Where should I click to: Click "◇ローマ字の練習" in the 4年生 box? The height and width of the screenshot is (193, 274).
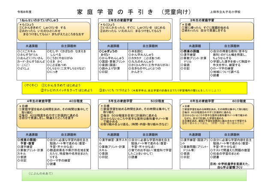(59, 161)
